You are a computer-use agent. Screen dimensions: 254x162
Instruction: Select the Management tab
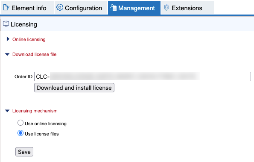[x=134, y=8]
